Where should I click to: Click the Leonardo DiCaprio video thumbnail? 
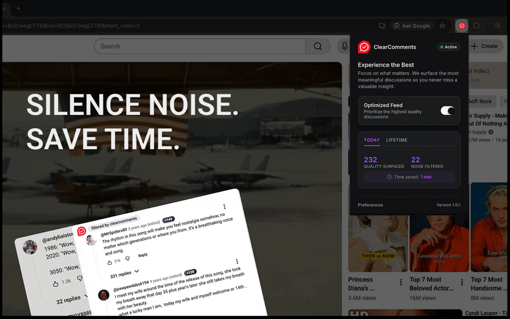pos(439,243)
